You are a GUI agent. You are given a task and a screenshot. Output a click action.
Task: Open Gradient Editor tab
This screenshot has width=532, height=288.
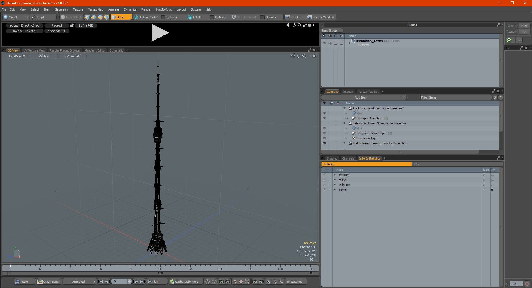[x=95, y=50]
